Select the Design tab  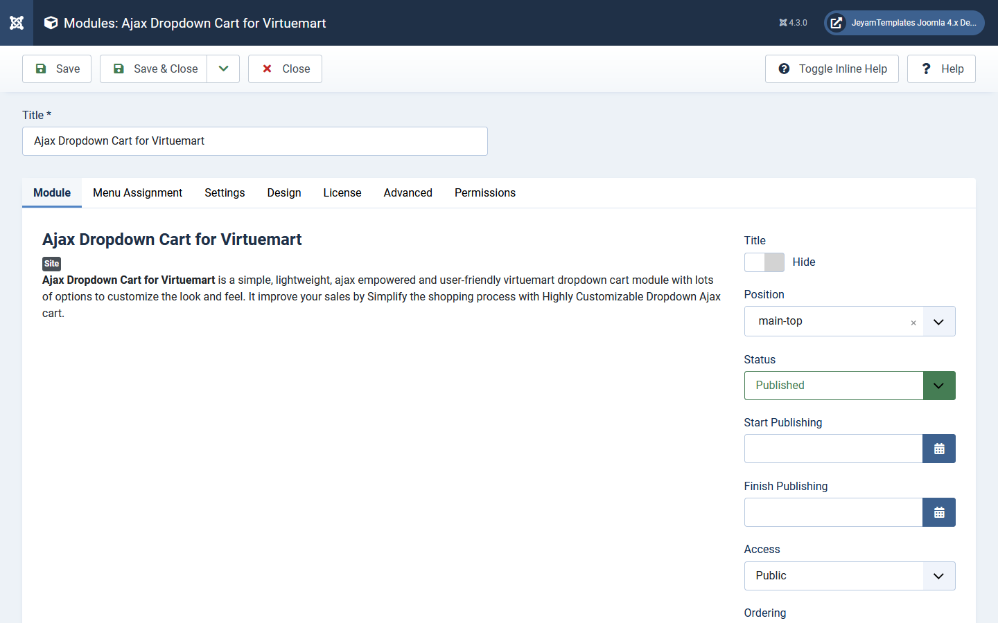[x=284, y=192]
